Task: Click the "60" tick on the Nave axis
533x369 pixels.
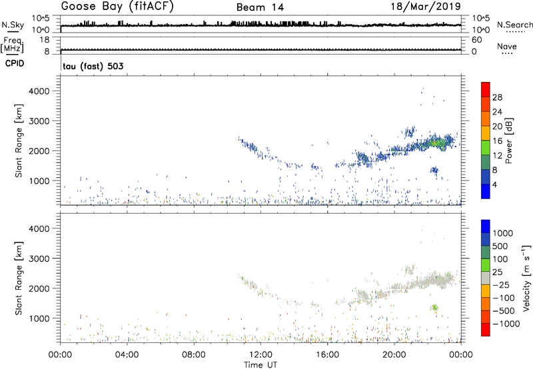Action: click(x=476, y=40)
